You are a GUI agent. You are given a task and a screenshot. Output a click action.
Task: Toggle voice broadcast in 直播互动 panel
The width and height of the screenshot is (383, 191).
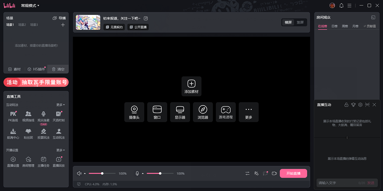[x=353, y=105]
